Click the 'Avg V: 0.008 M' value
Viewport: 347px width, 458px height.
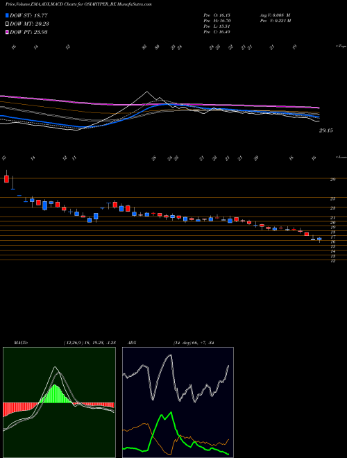275,15
